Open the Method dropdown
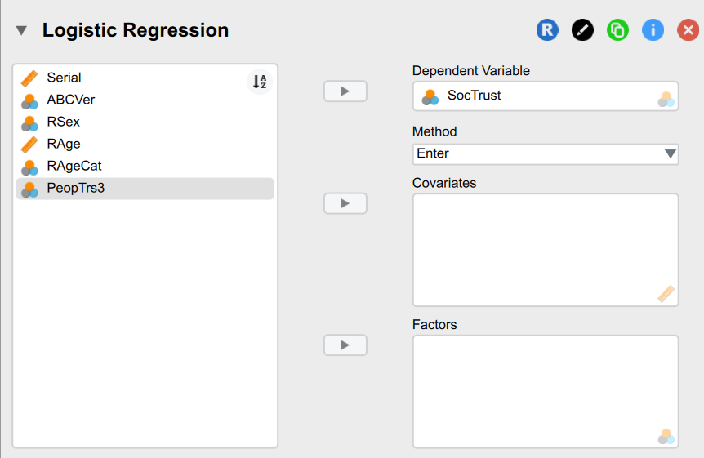Image resolution: width=704 pixels, height=458 pixels. 546,153
